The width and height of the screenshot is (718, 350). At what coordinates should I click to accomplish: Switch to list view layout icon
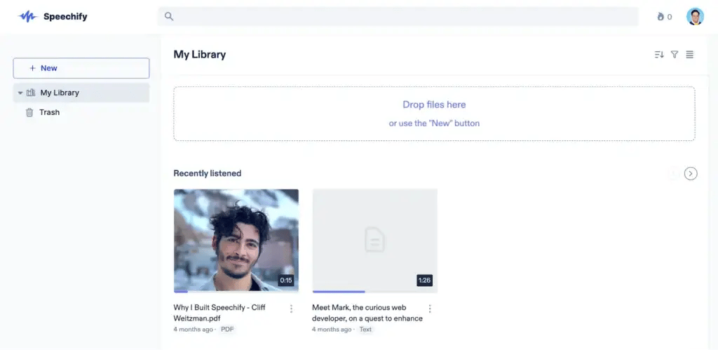[x=690, y=55]
